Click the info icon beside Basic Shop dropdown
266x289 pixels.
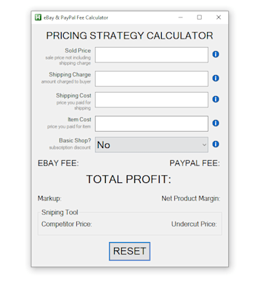pyautogui.click(x=216, y=144)
